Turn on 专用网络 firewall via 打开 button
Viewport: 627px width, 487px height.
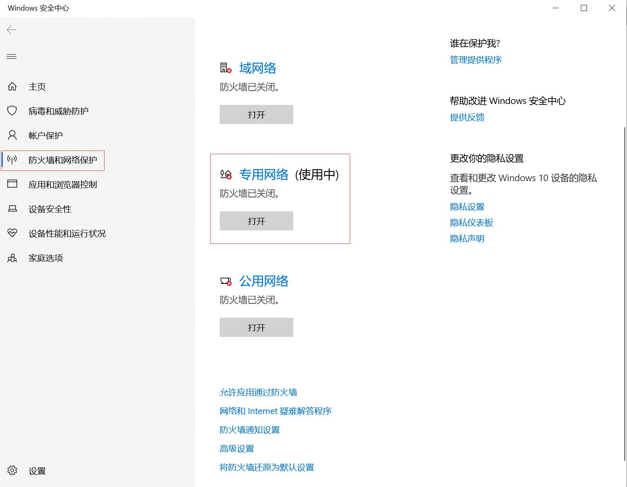pos(256,221)
